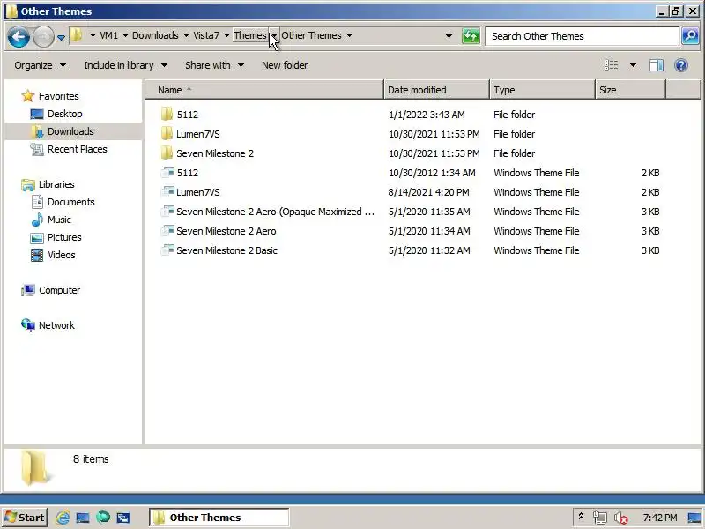The height and width of the screenshot is (529, 705).
Task: Select the Seven Milestone 2 Aero theme
Action: [226, 231]
